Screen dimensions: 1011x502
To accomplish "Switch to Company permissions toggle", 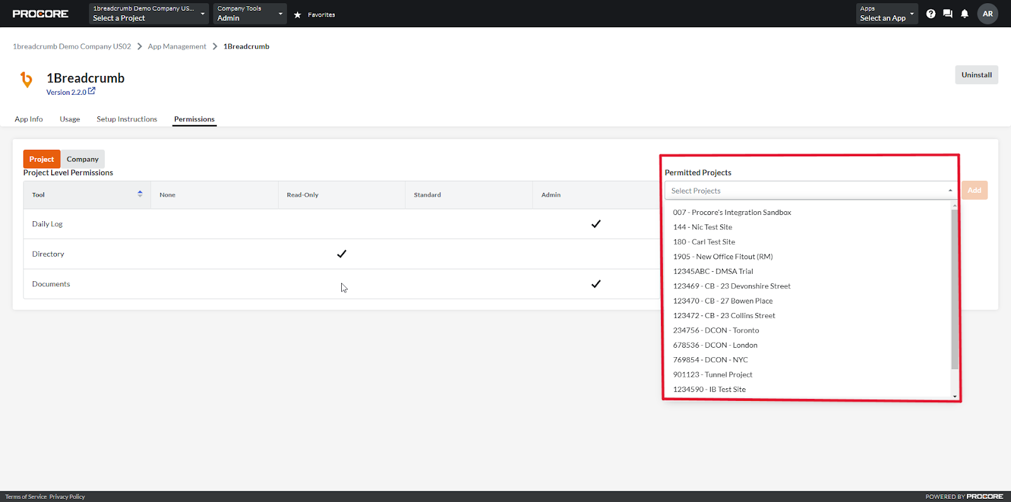I will pyautogui.click(x=83, y=159).
